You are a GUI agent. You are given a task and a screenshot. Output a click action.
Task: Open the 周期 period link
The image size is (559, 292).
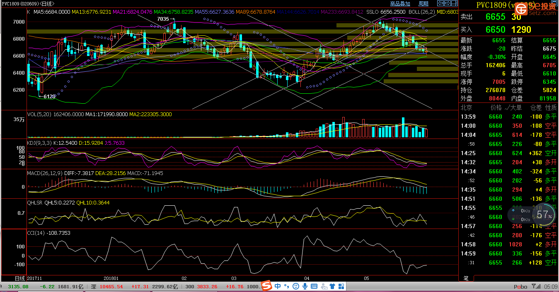423,4
